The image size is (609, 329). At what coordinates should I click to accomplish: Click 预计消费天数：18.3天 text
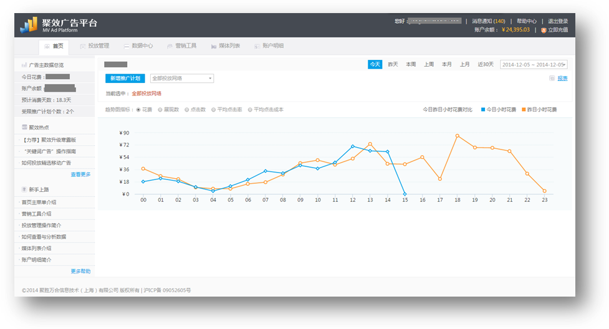46,100
